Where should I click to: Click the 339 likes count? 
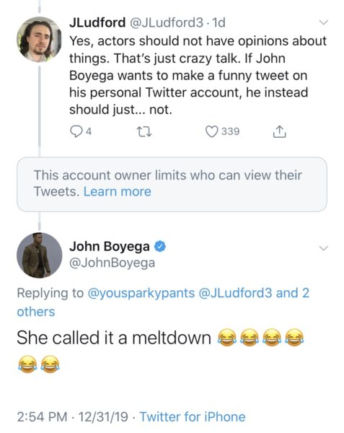click(x=230, y=131)
